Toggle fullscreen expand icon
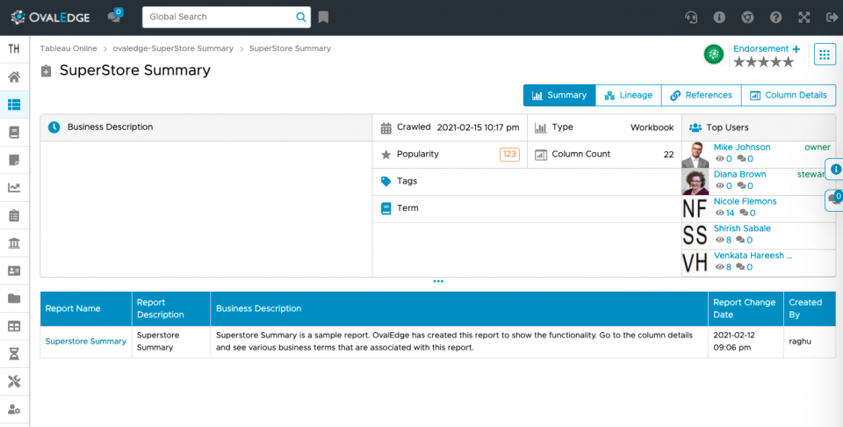The width and height of the screenshot is (843, 427). 803,18
